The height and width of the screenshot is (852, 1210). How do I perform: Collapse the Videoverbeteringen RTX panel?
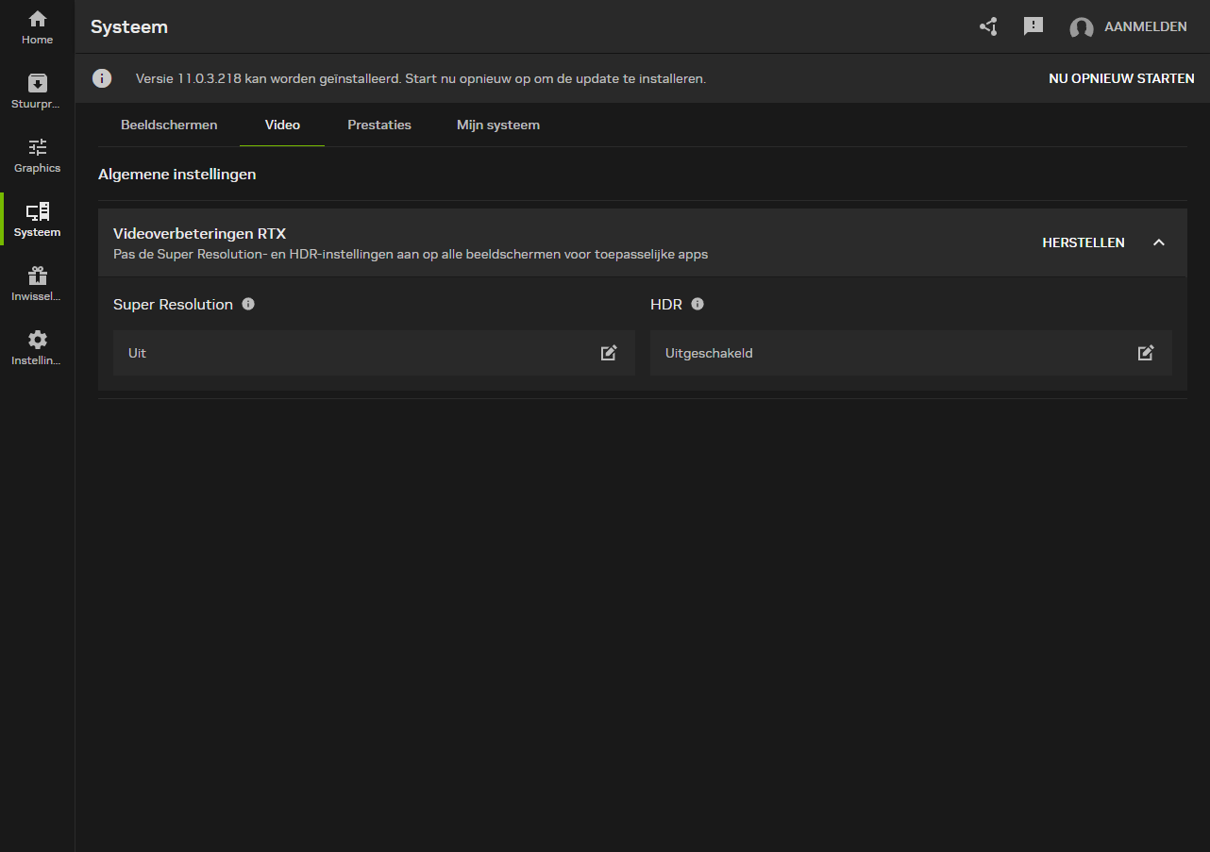(1159, 242)
